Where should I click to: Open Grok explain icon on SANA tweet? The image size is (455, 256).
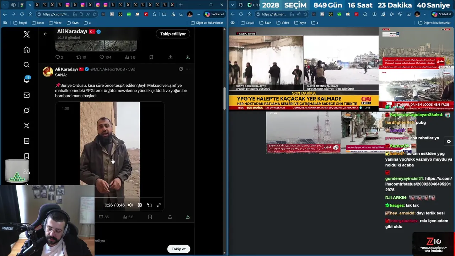(181, 69)
